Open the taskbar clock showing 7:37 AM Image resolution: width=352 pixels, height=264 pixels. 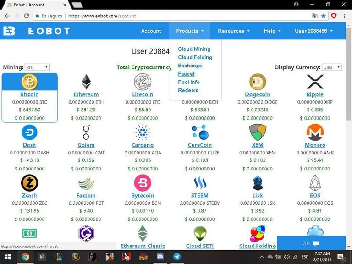tap(322, 257)
